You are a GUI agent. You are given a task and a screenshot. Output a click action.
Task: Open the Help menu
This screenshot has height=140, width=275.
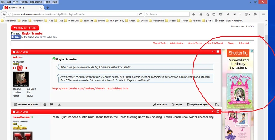point(55,2)
